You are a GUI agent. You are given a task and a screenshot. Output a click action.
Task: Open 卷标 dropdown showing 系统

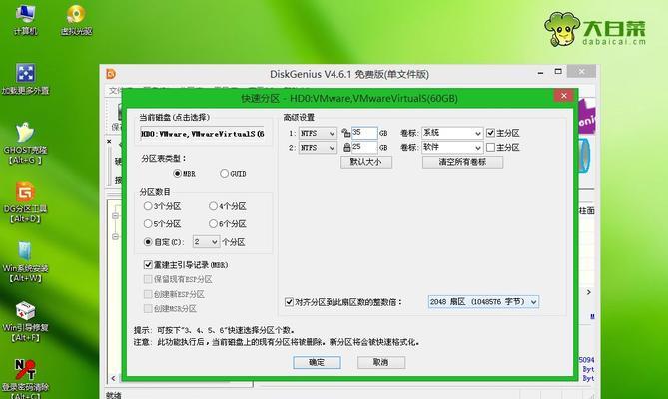tap(452, 133)
